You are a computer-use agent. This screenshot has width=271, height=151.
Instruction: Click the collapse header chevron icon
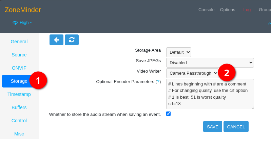(269, 23)
